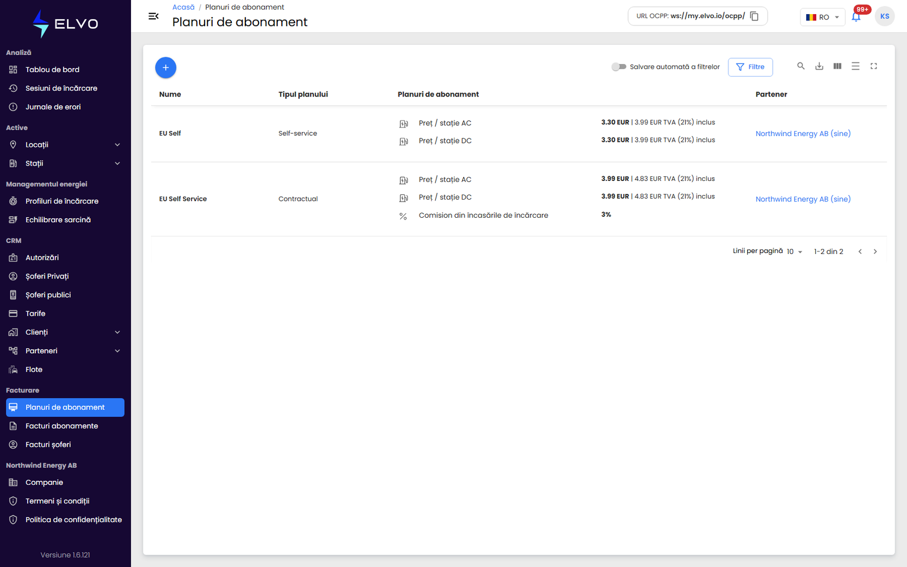Open Politica de confidențialitate
Viewport: 907px width, 567px height.
[65, 520]
